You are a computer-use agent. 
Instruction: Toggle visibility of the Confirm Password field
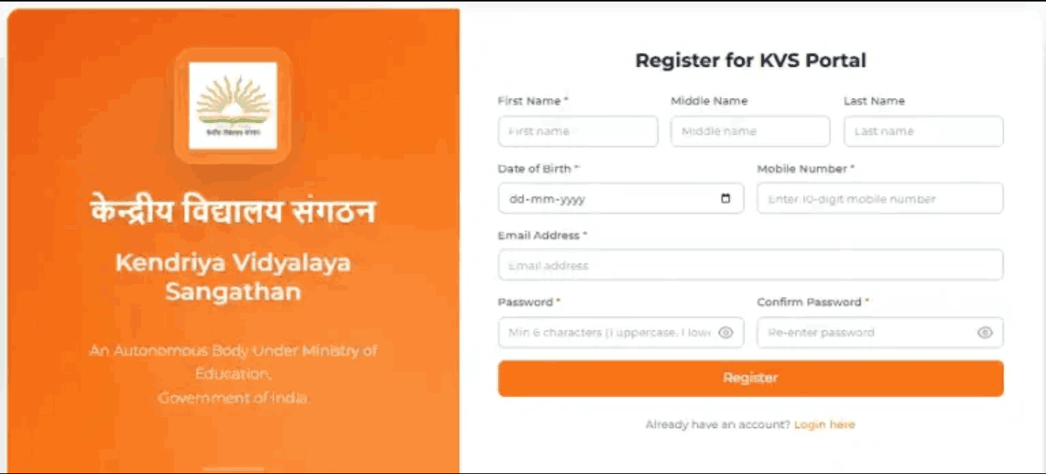tap(985, 332)
